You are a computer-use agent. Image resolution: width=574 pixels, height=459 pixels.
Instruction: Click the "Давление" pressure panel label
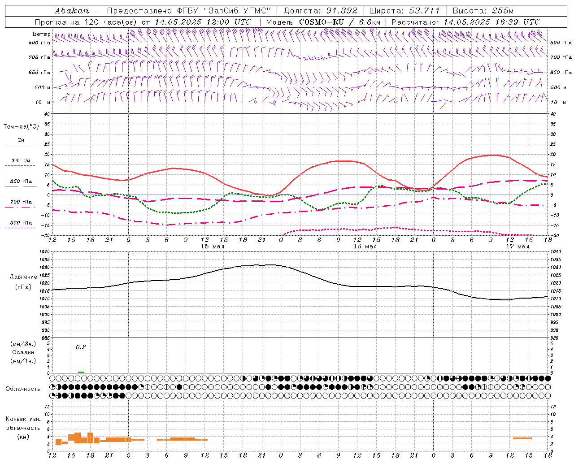[23, 277]
